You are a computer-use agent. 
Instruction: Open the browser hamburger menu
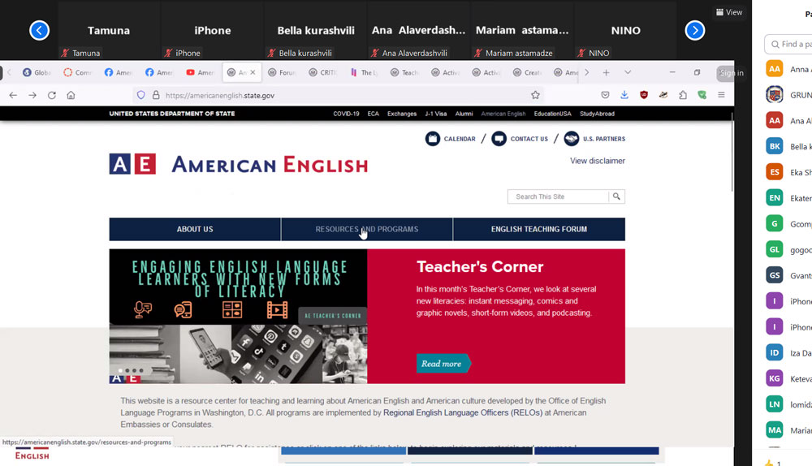point(722,95)
